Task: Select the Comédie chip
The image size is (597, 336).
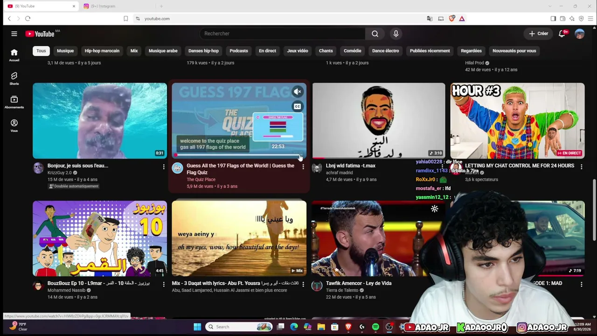Action: coord(353,51)
